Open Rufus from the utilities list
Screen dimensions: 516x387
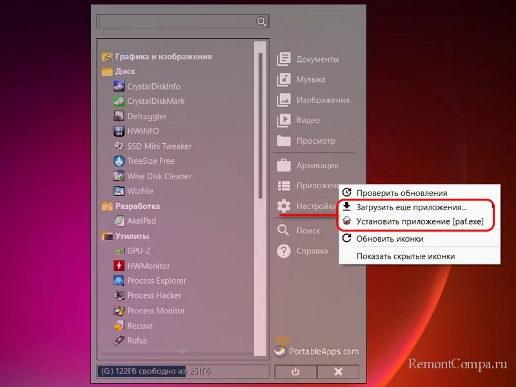point(137,341)
